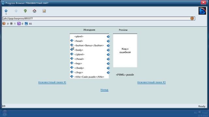The image size is (209, 117).
Task: Go back with the blue back arrow
Action: pyautogui.click(x=6, y=11)
